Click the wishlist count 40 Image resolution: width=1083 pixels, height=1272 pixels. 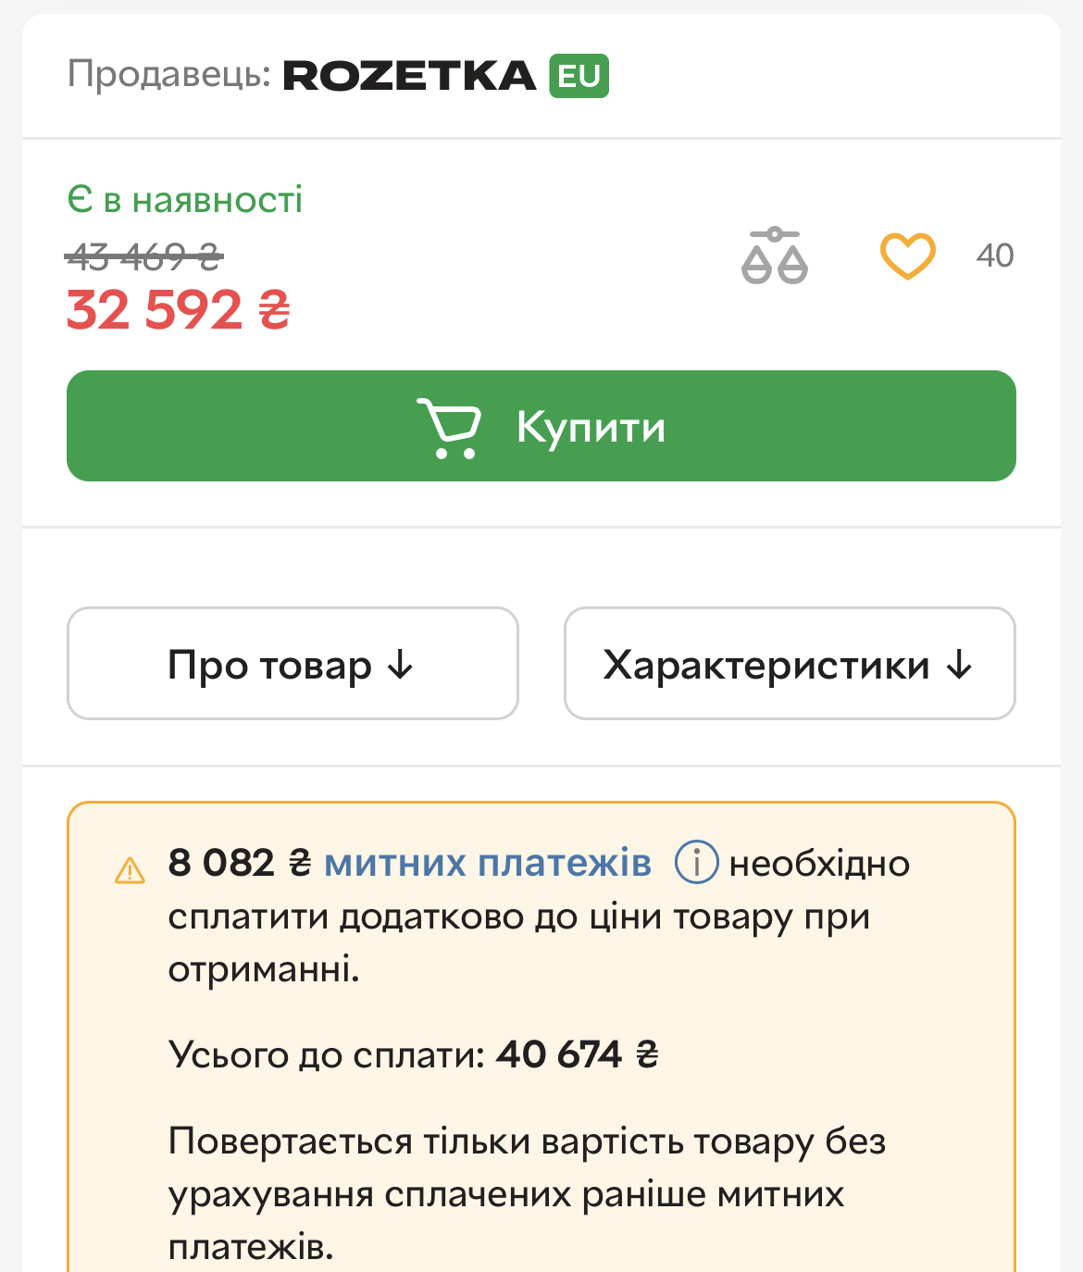coord(994,256)
